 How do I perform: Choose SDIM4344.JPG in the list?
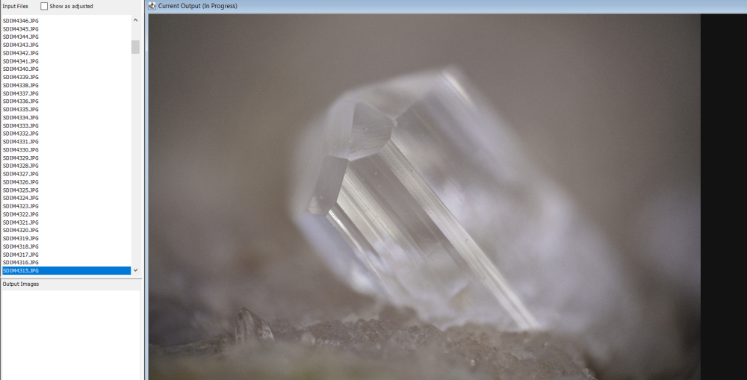click(21, 37)
